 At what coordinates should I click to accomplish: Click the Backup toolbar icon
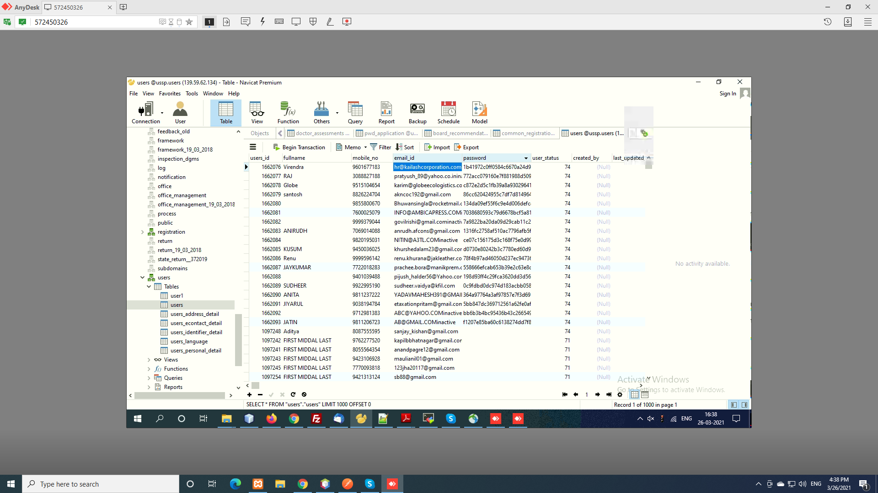pos(417,112)
